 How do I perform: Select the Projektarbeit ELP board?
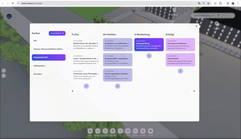(x=49, y=57)
